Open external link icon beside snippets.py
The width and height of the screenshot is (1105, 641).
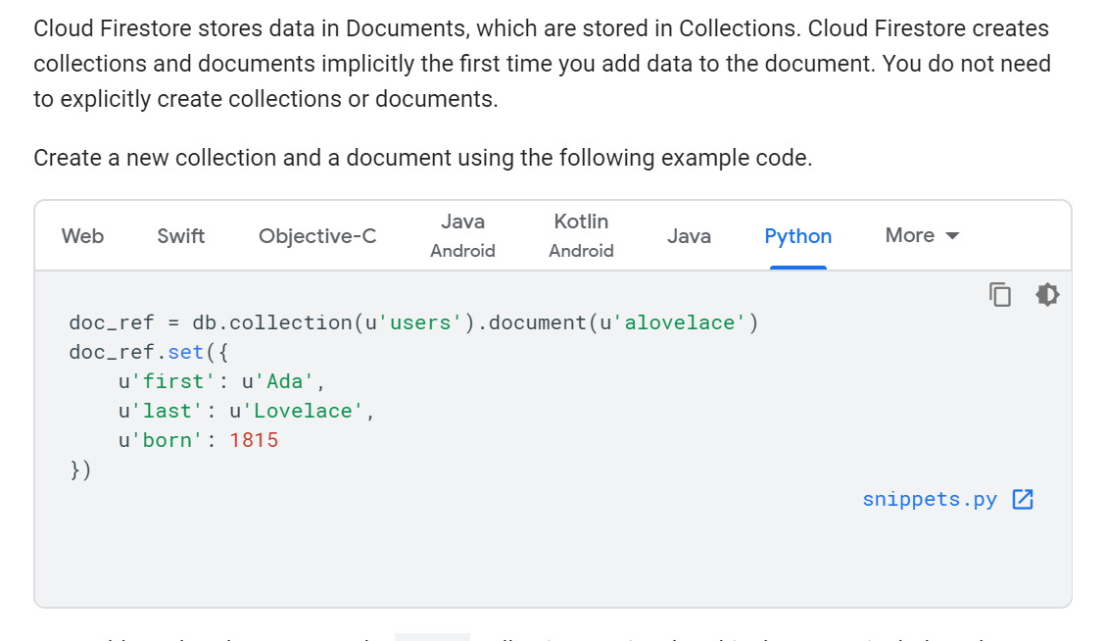1023,499
